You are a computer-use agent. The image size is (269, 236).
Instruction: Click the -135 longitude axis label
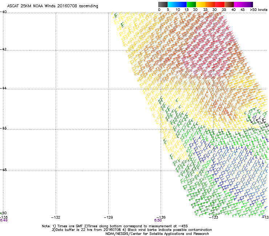[4, 217]
